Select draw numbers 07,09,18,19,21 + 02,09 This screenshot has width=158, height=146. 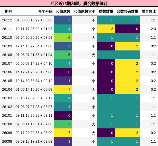point(34,141)
